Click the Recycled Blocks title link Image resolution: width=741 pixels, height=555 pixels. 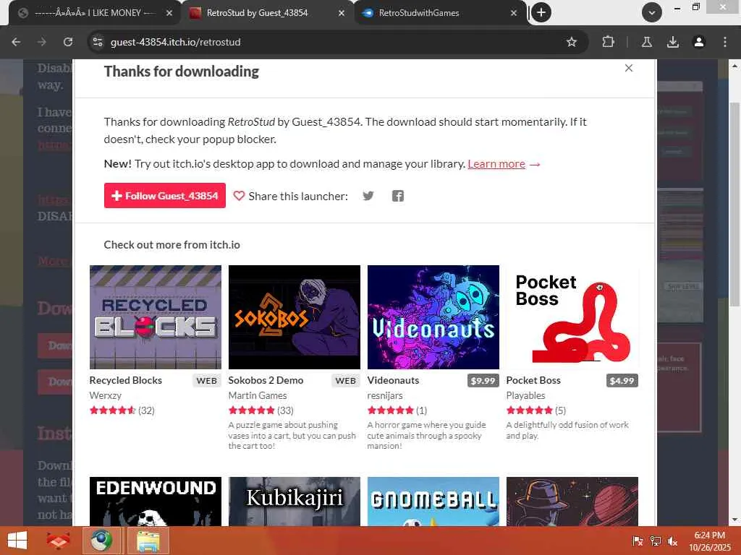[x=126, y=380]
